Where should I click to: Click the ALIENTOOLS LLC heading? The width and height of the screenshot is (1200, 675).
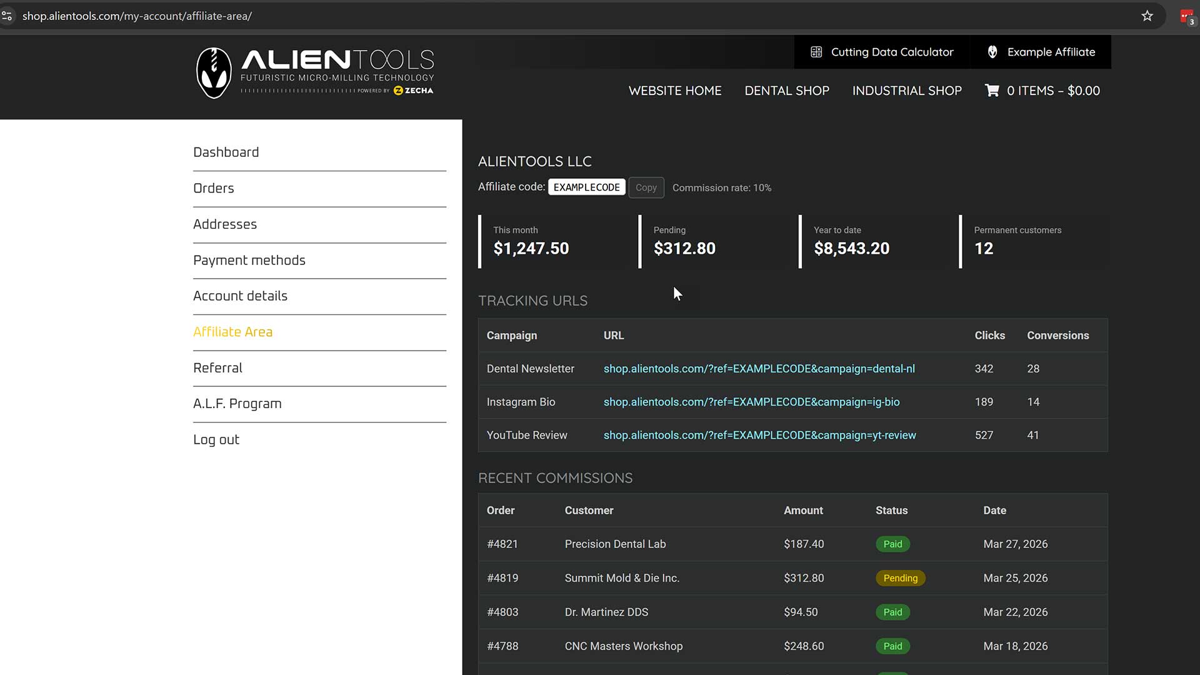(x=534, y=162)
